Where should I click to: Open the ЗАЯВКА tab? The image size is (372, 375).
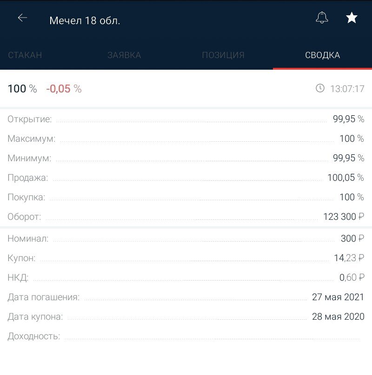[x=124, y=55]
